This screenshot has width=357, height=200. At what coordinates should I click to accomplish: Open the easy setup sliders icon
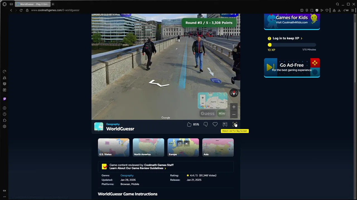[x=353, y=10]
